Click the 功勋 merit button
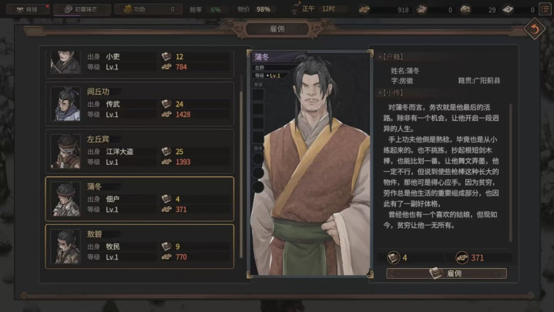 pyautogui.click(x=148, y=9)
